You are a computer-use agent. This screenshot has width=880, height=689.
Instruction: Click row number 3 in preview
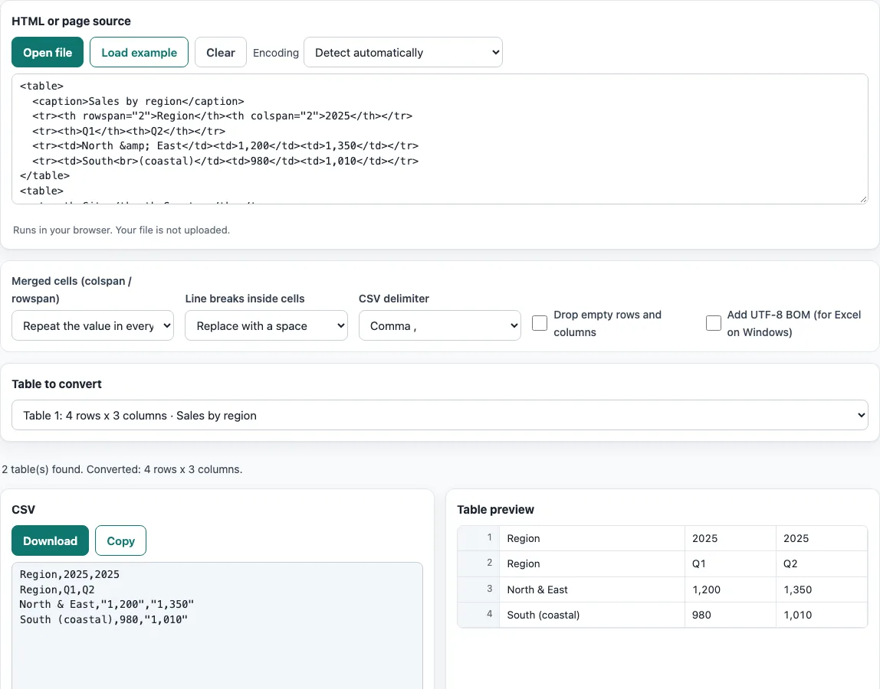coord(479,589)
